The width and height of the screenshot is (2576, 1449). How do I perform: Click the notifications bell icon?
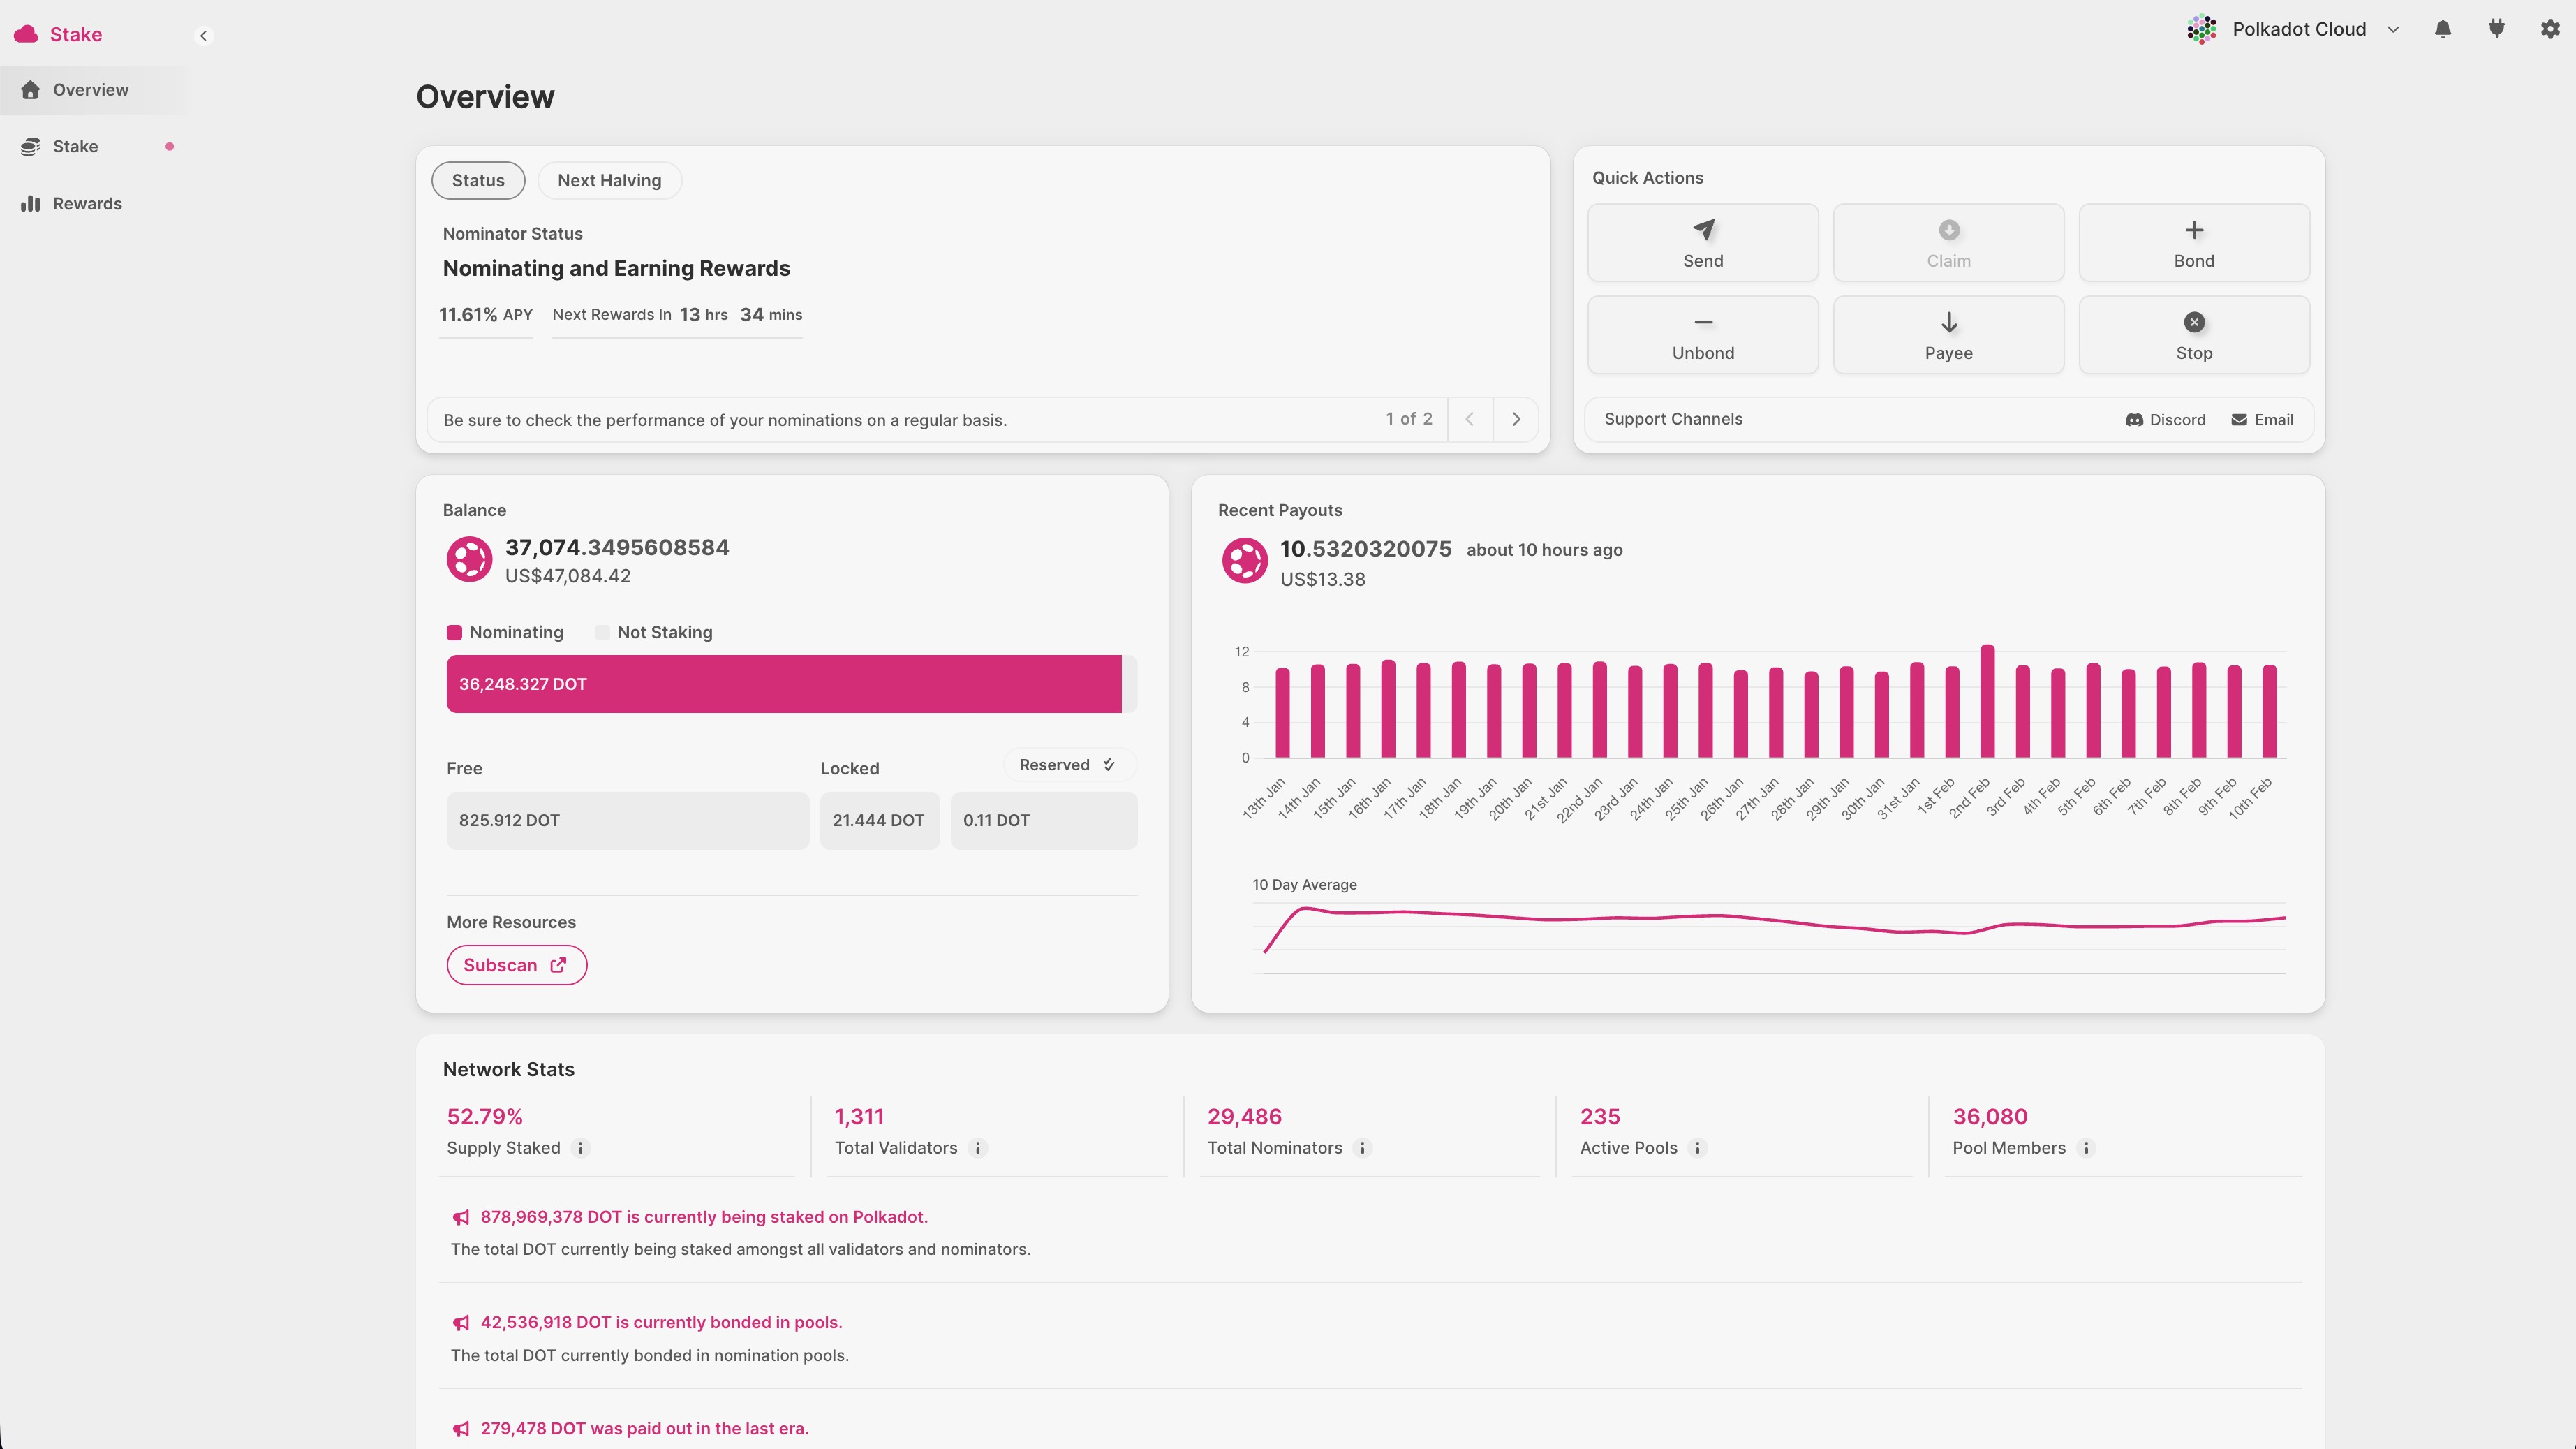tap(2442, 29)
